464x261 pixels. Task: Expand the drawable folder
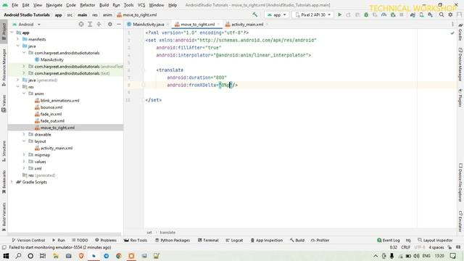click(x=24, y=134)
